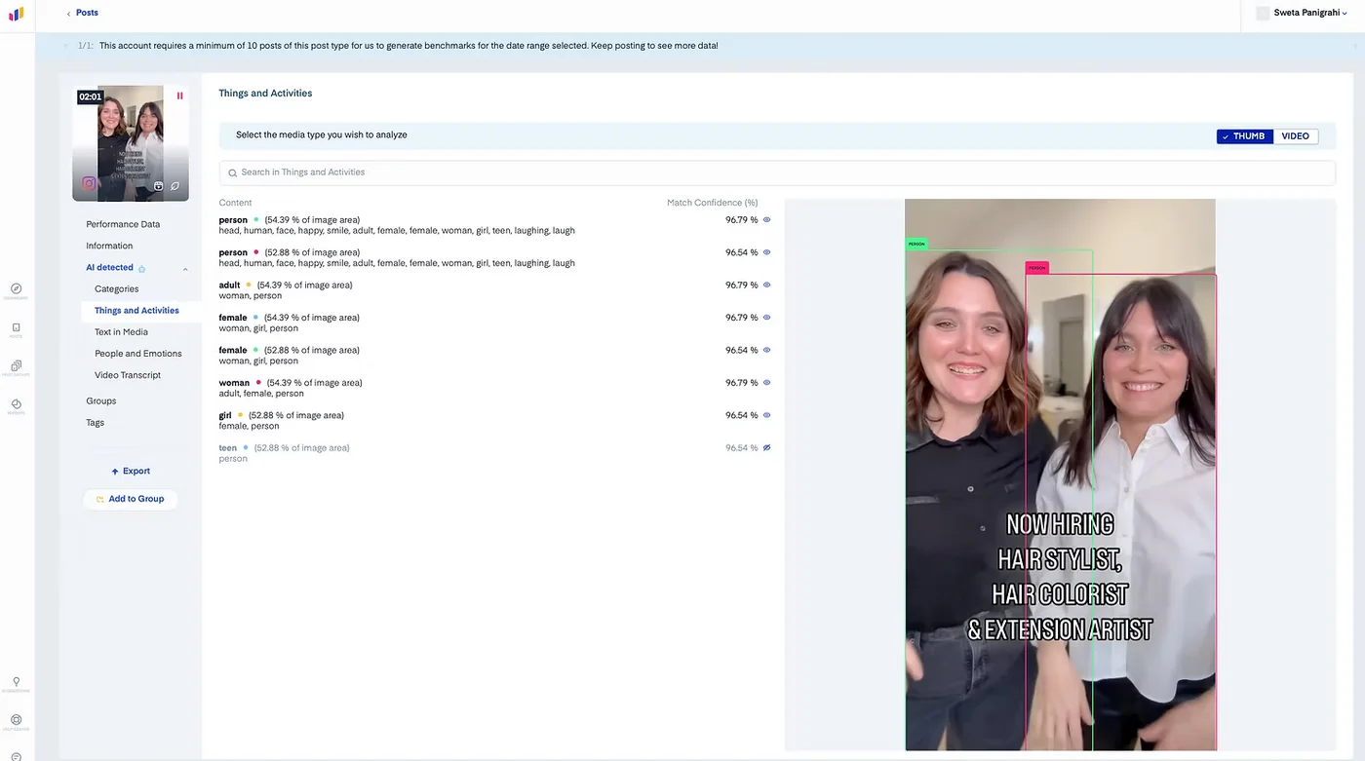The image size is (1365, 761).
Task: Select AI detected menu heading
Action: pos(109,267)
